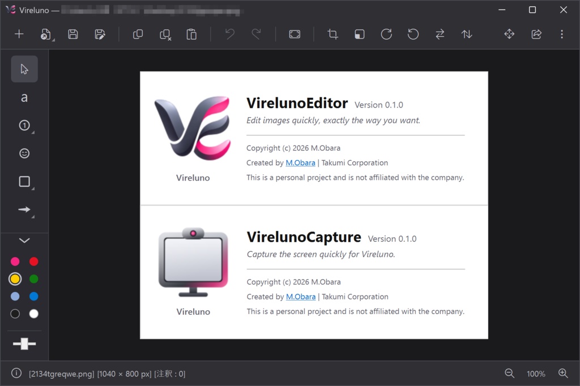
Task: Cut using the copy-with-x toolbar icon
Action: 165,35
